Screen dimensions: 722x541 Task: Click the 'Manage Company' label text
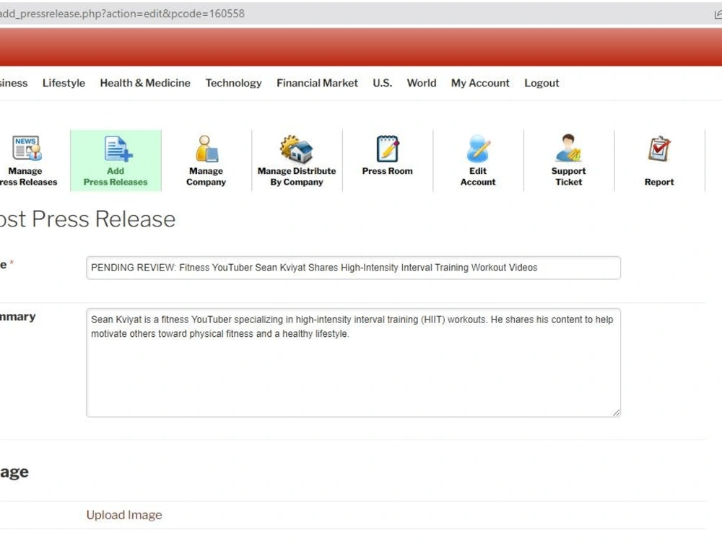[x=206, y=176]
